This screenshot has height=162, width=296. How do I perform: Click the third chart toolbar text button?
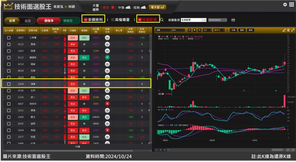(x=250, y=30)
